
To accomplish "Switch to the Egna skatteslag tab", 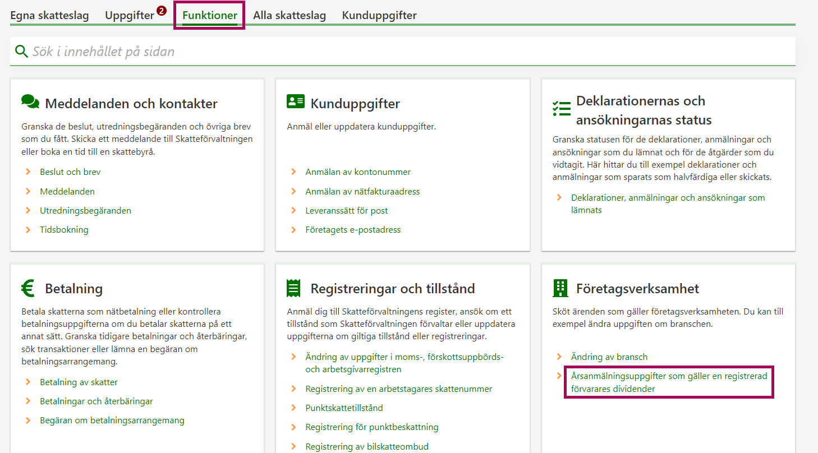I will tap(49, 16).
